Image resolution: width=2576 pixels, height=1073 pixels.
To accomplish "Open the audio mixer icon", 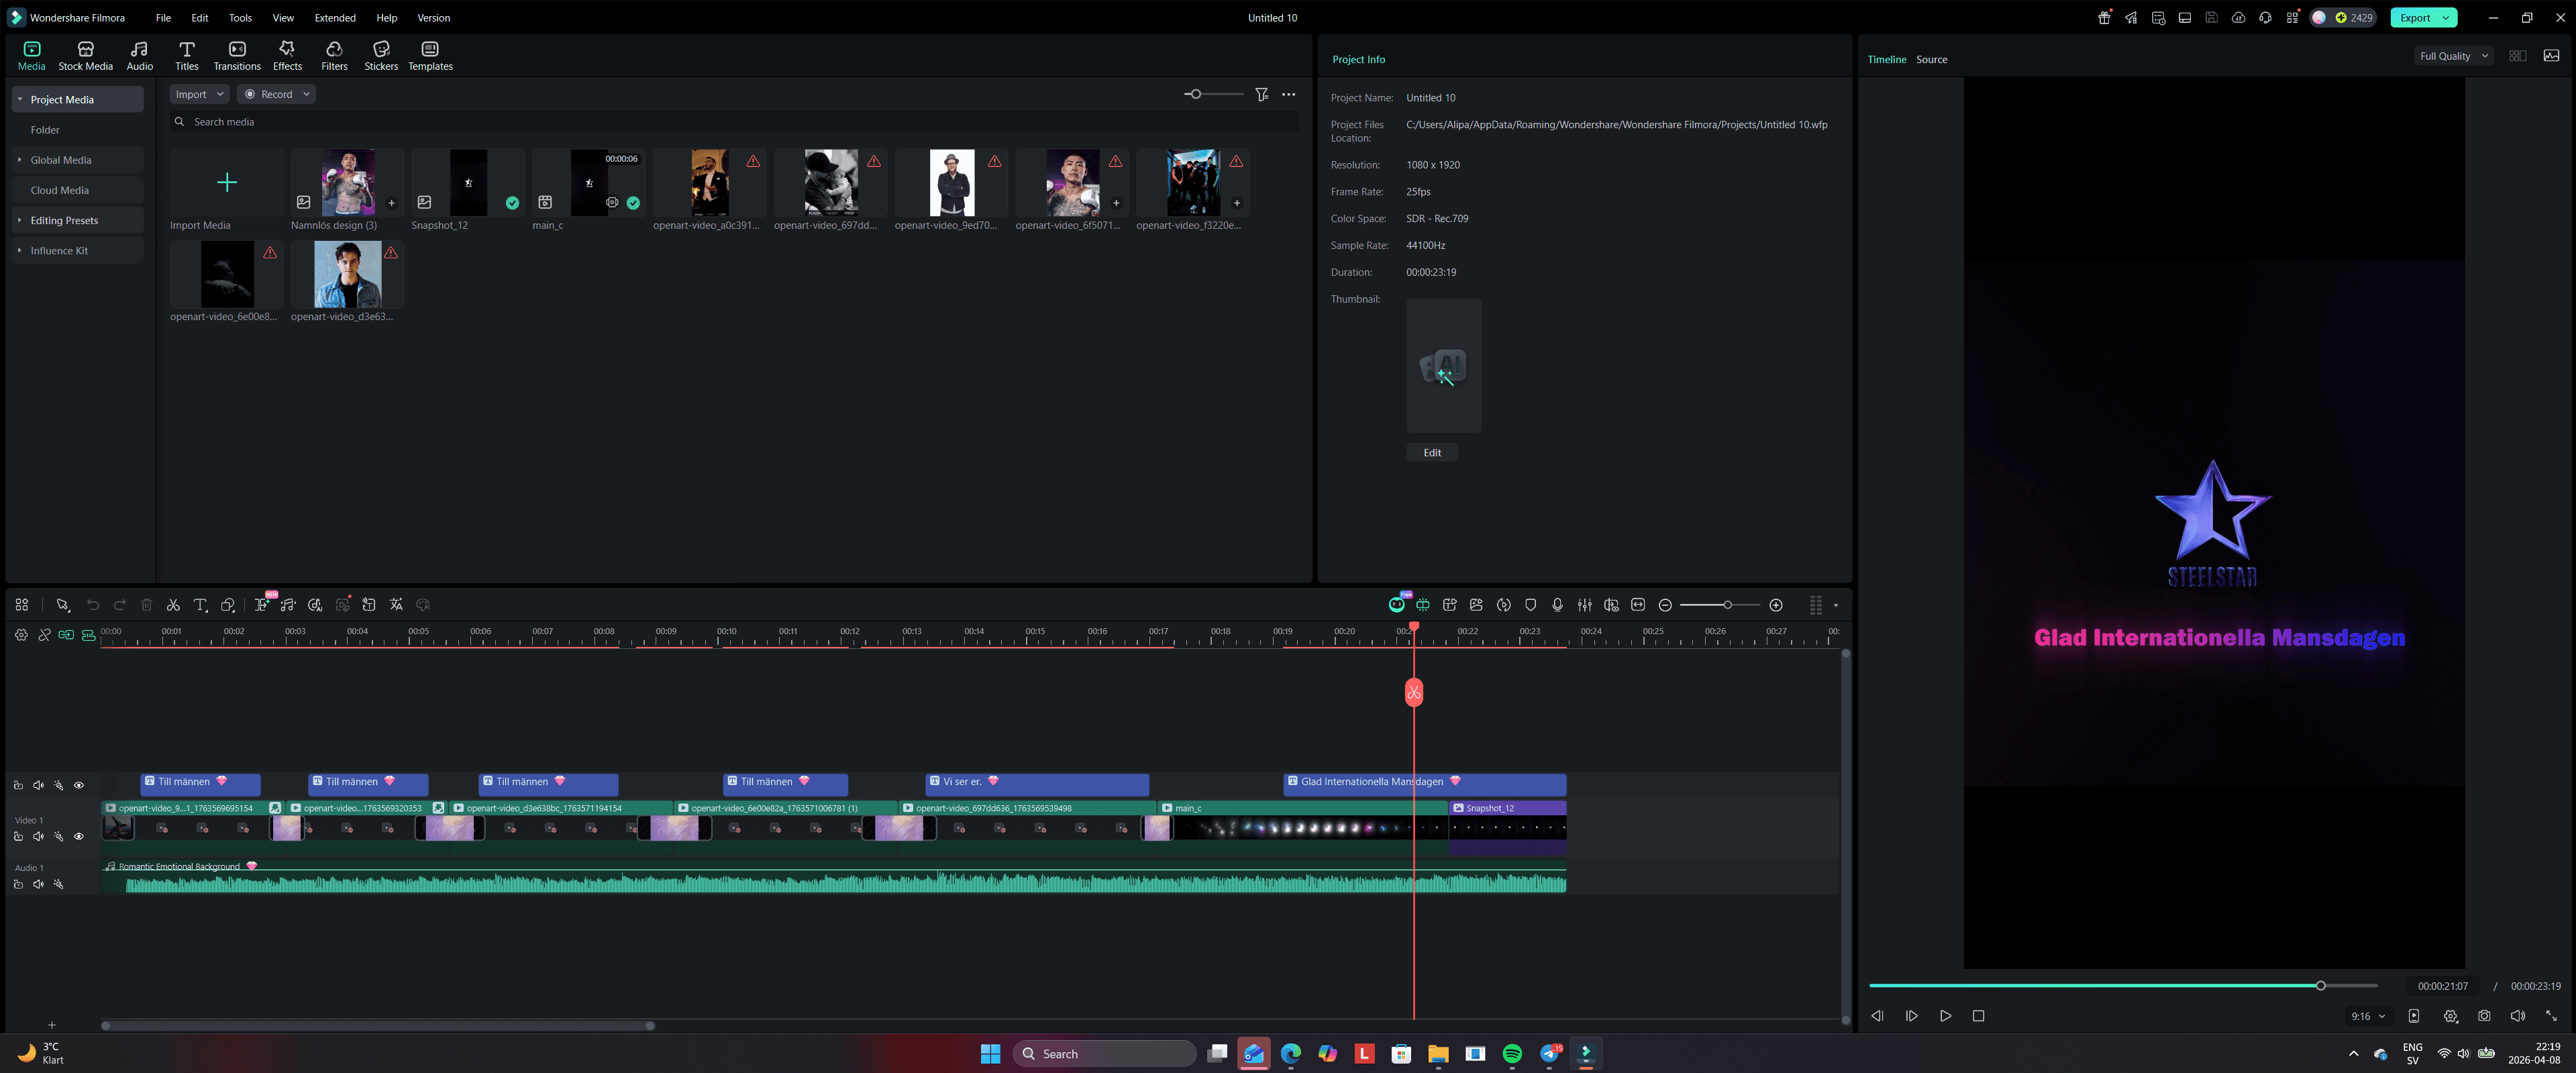I will (1584, 605).
